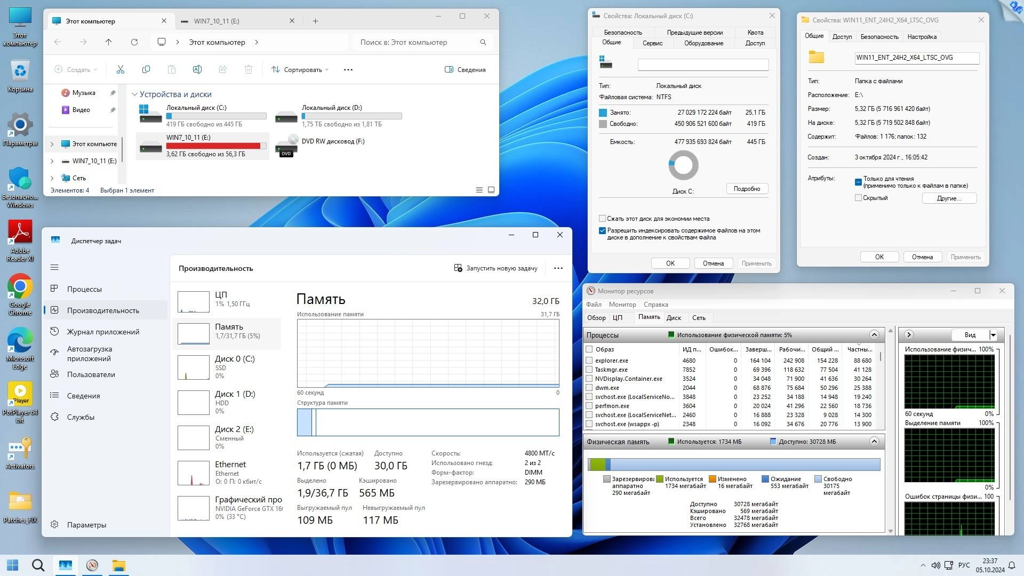Click the Explorer search box

[x=421, y=42]
